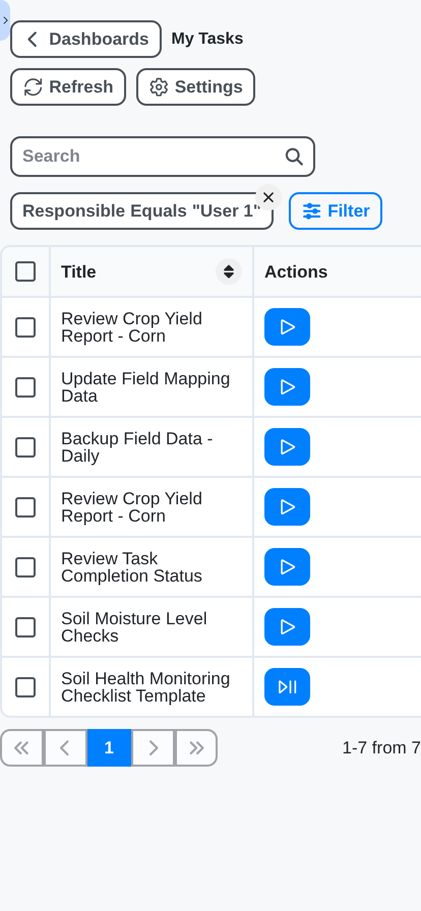Run the "Review Task Completion Status" task

pyautogui.click(x=287, y=567)
